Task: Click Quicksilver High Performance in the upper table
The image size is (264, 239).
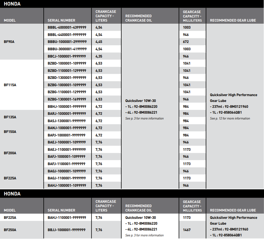Action: click(x=234, y=95)
